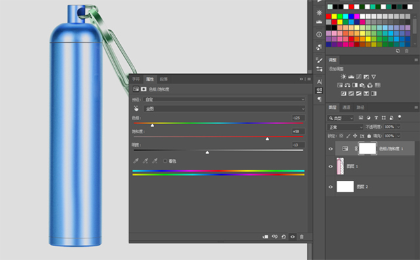Select the Adjustments panel tab
This screenshot has height=260, width=420.
coord(333,60)
